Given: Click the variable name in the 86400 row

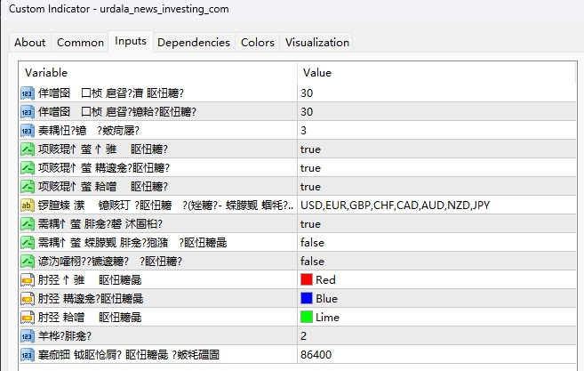Looking at the screenshot, I should coord(129,355).
